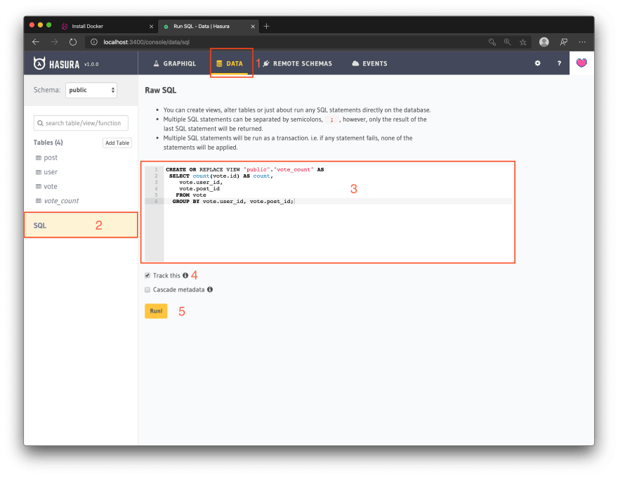Focus the search table/view/function field
The image size is (618, 477).
tap(81, 123)
